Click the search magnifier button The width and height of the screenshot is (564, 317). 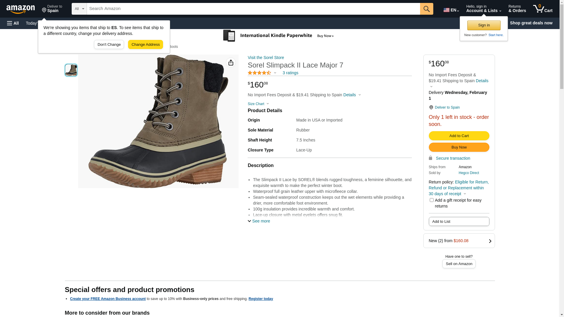pos(427,9)
